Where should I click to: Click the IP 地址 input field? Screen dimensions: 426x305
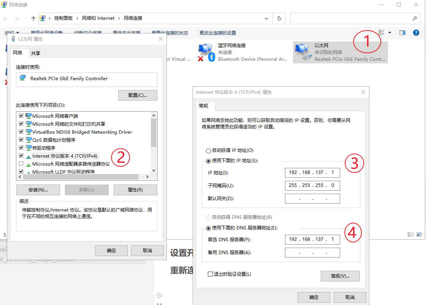[x=312, y=172]
